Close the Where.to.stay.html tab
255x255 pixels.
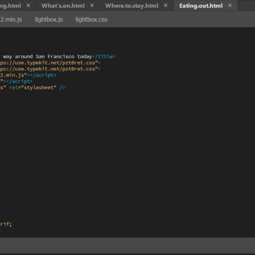tap(166, 6)
